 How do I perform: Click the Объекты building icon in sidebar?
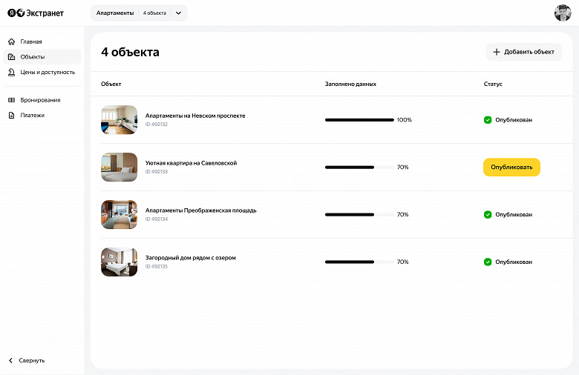point(12,57)
